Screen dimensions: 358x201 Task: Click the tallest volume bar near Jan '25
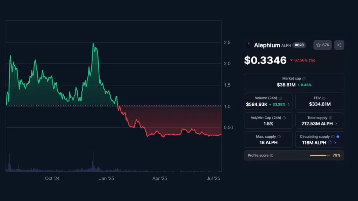[93, 161]
